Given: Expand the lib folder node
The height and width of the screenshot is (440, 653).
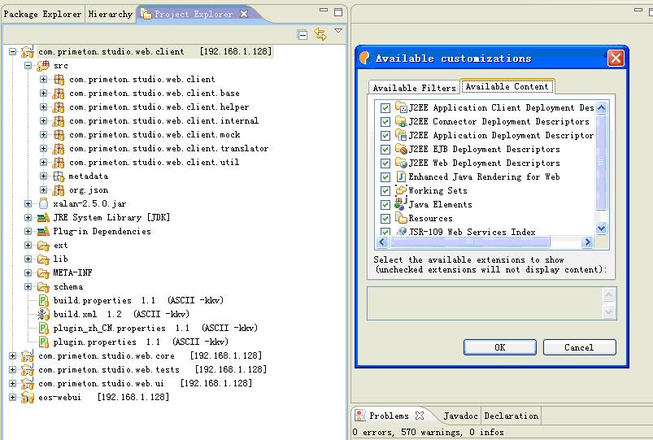Looking at the screenshot, I should (x=28, y=259).
